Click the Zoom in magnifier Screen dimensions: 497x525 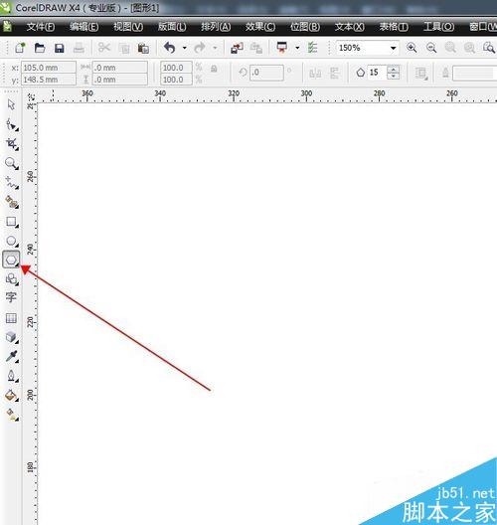[x=412, y=48]
